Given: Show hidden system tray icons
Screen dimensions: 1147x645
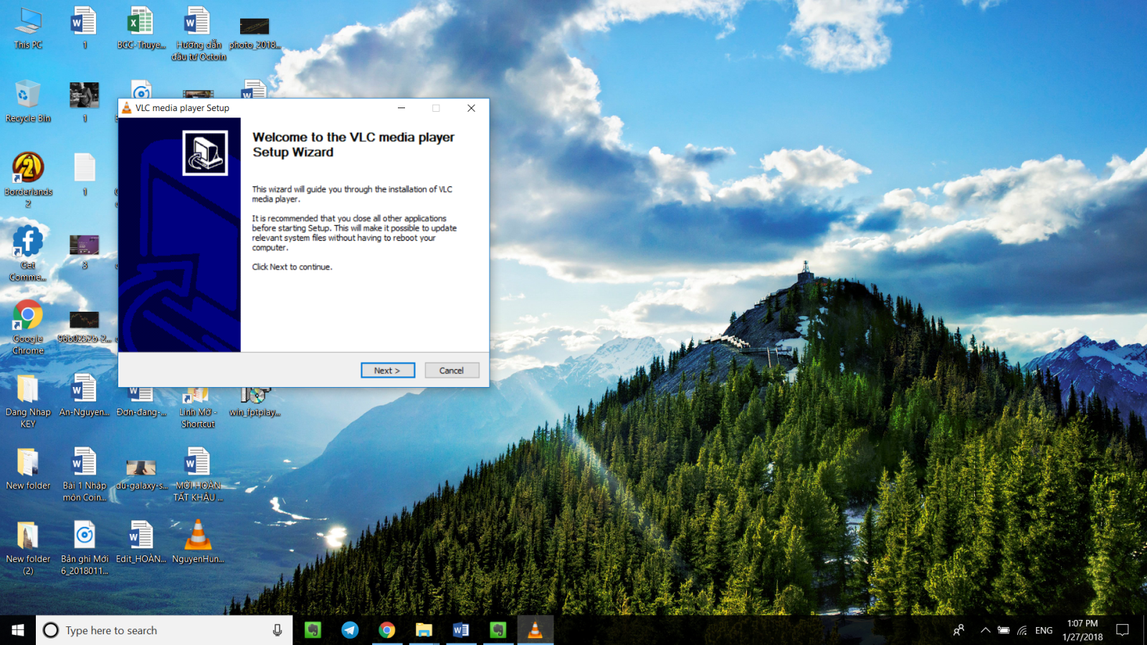Looking at the screenshot, I should (x=986, y=631).
